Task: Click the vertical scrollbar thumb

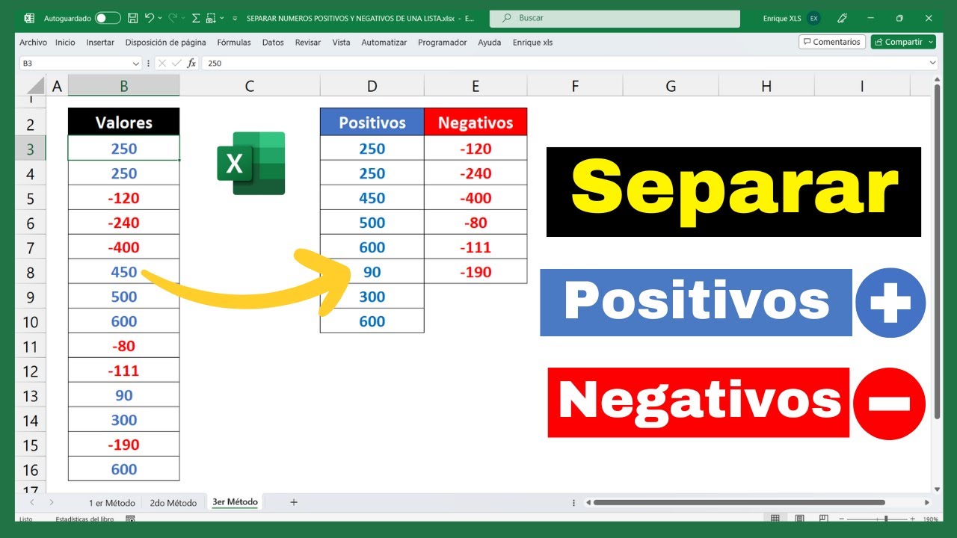Action: (x=937, y=250)
